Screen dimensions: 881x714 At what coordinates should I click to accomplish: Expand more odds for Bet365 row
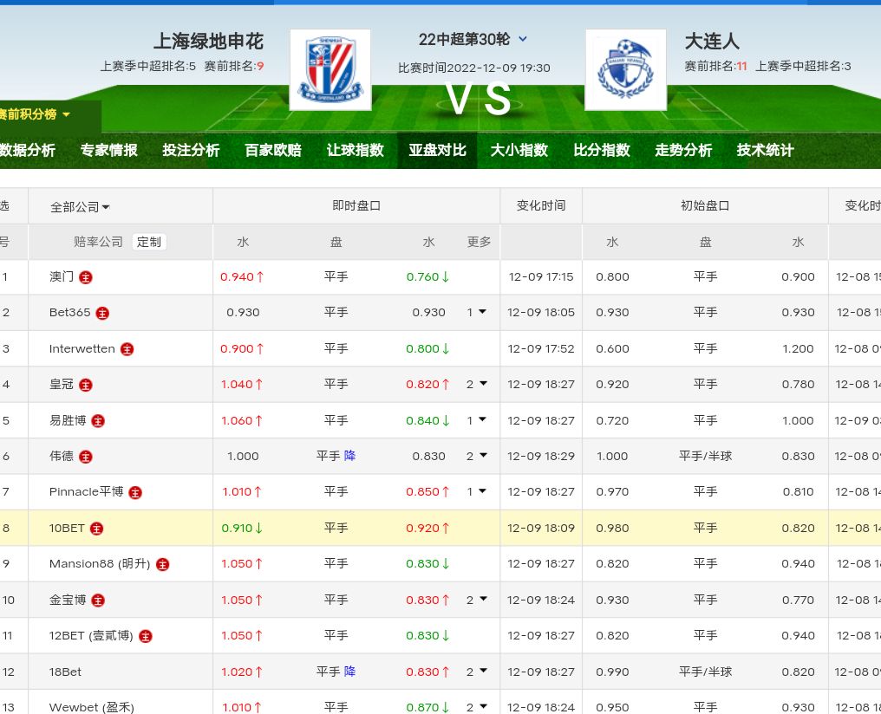(x=477, y=312)
